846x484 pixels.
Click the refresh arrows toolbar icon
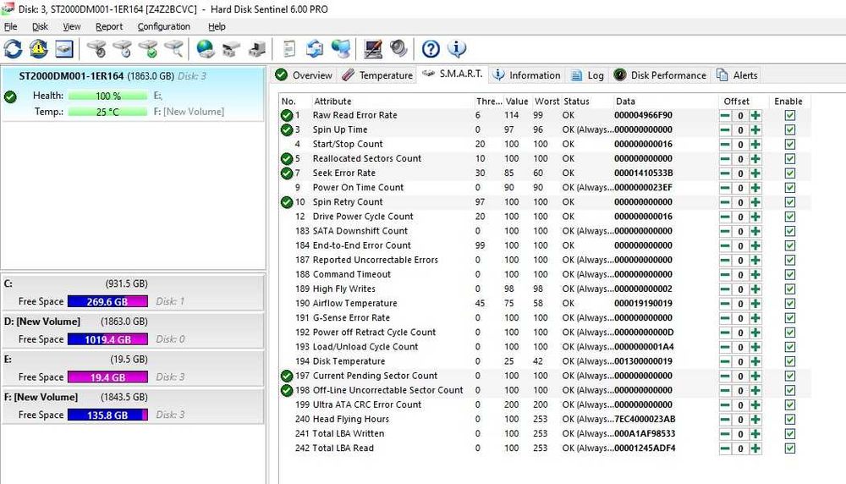tap(14, 49)
